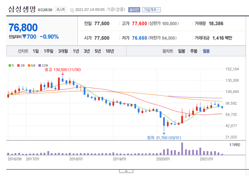249x176 pixels.
Task: Click the 삼성생명 stock name heading
Action: coord(22,9)
